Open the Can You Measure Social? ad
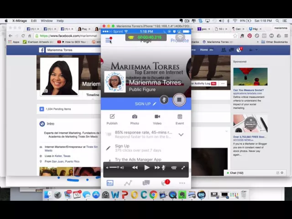Viewport: 292px width, 219px height. [x=248, y=90]
